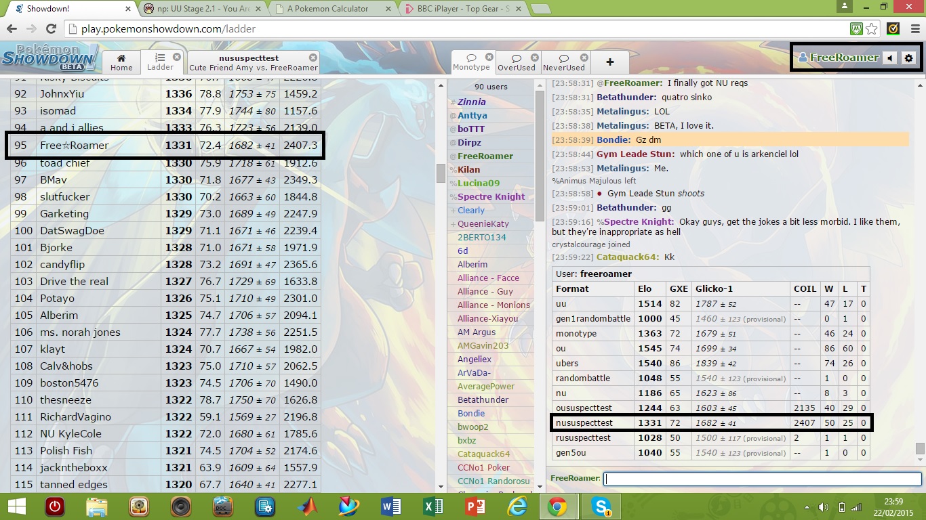Click the sound speaker icon beside FreeRoamer
Screen dimensions: 926x520
pos(890,58)
